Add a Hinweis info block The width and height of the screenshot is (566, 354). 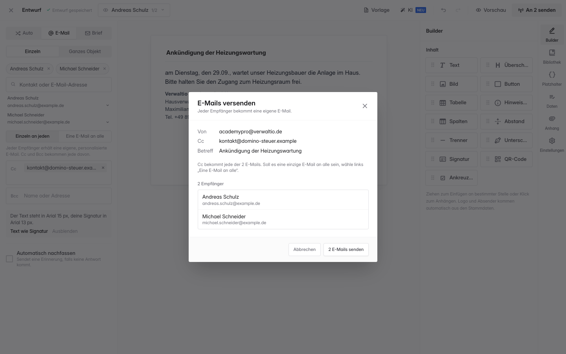506,103
